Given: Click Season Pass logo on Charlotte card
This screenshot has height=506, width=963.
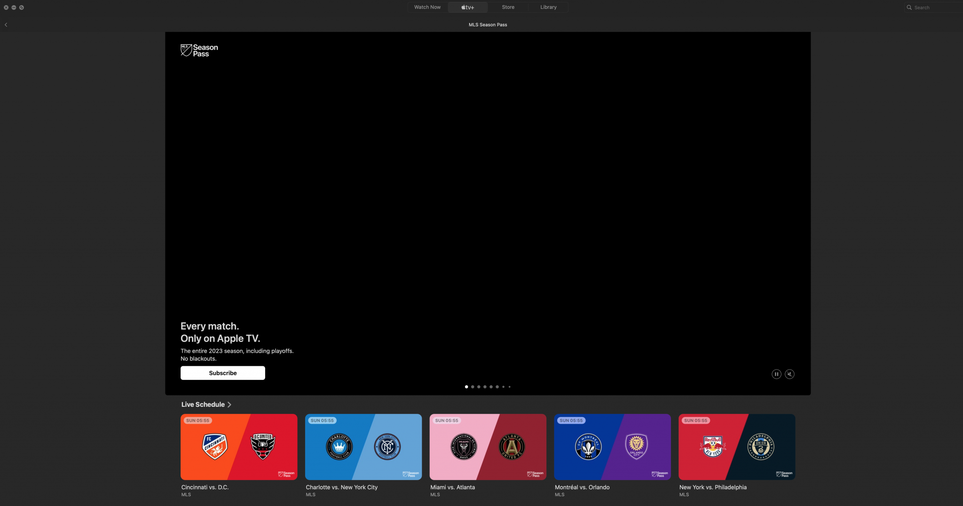Looking at the screenshot, I should (x=410, y=474).
